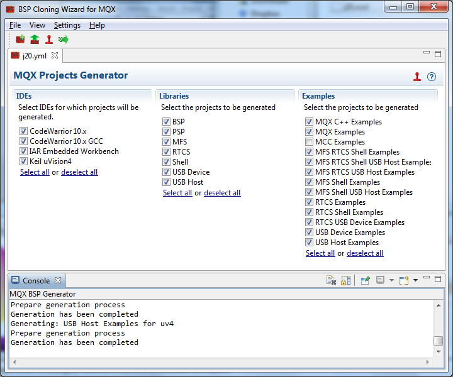The height and width of the screenshot is (377, 453).
Task: Toggle the MFS library checkbox
Action: tap(166, 141)
